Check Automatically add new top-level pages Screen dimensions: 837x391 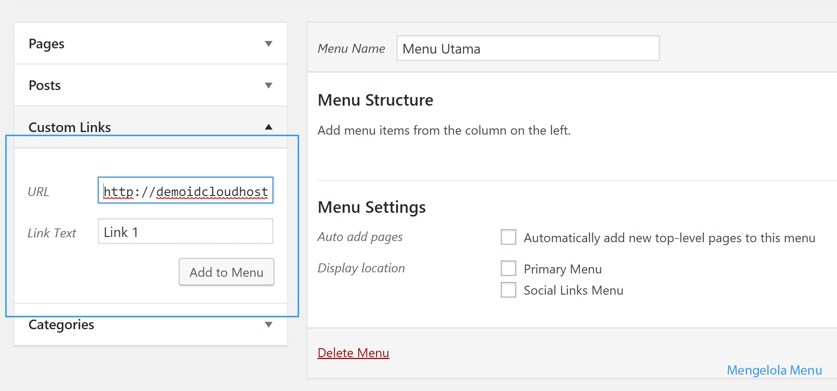point(508,237)
